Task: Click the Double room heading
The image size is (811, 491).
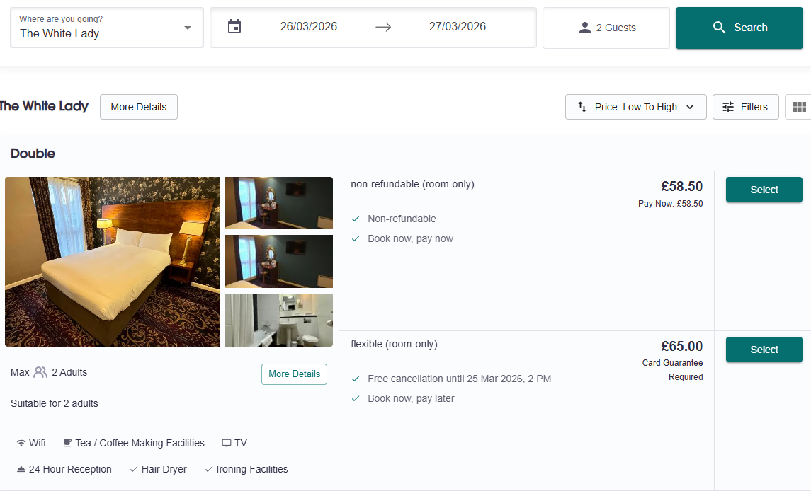Action: pos(33,154)
